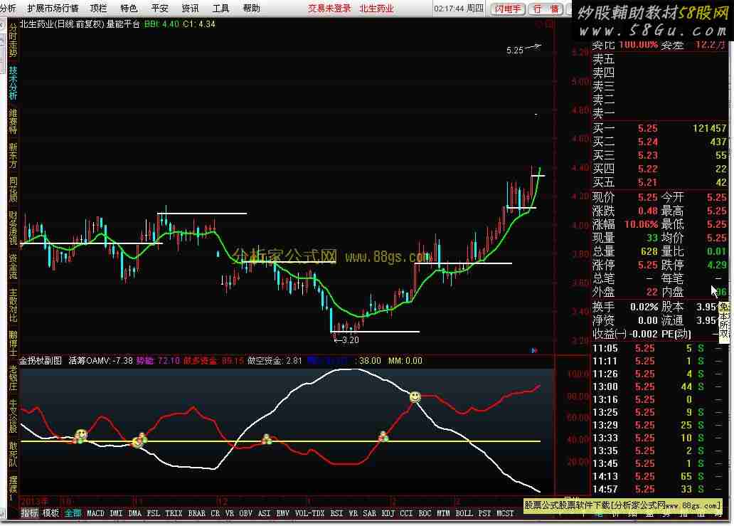Open the 工具 menu
Screen dimensions: 734x526
pyautogui.click(x=221, y=9)
